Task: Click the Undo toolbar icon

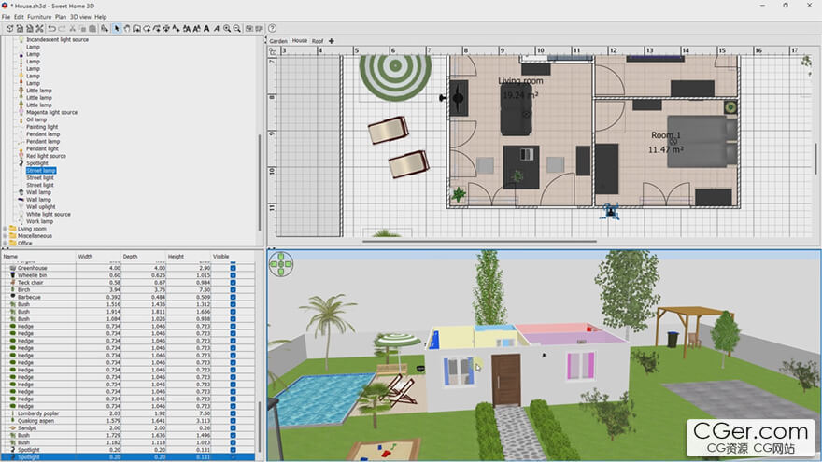Action: coord(52,28)
